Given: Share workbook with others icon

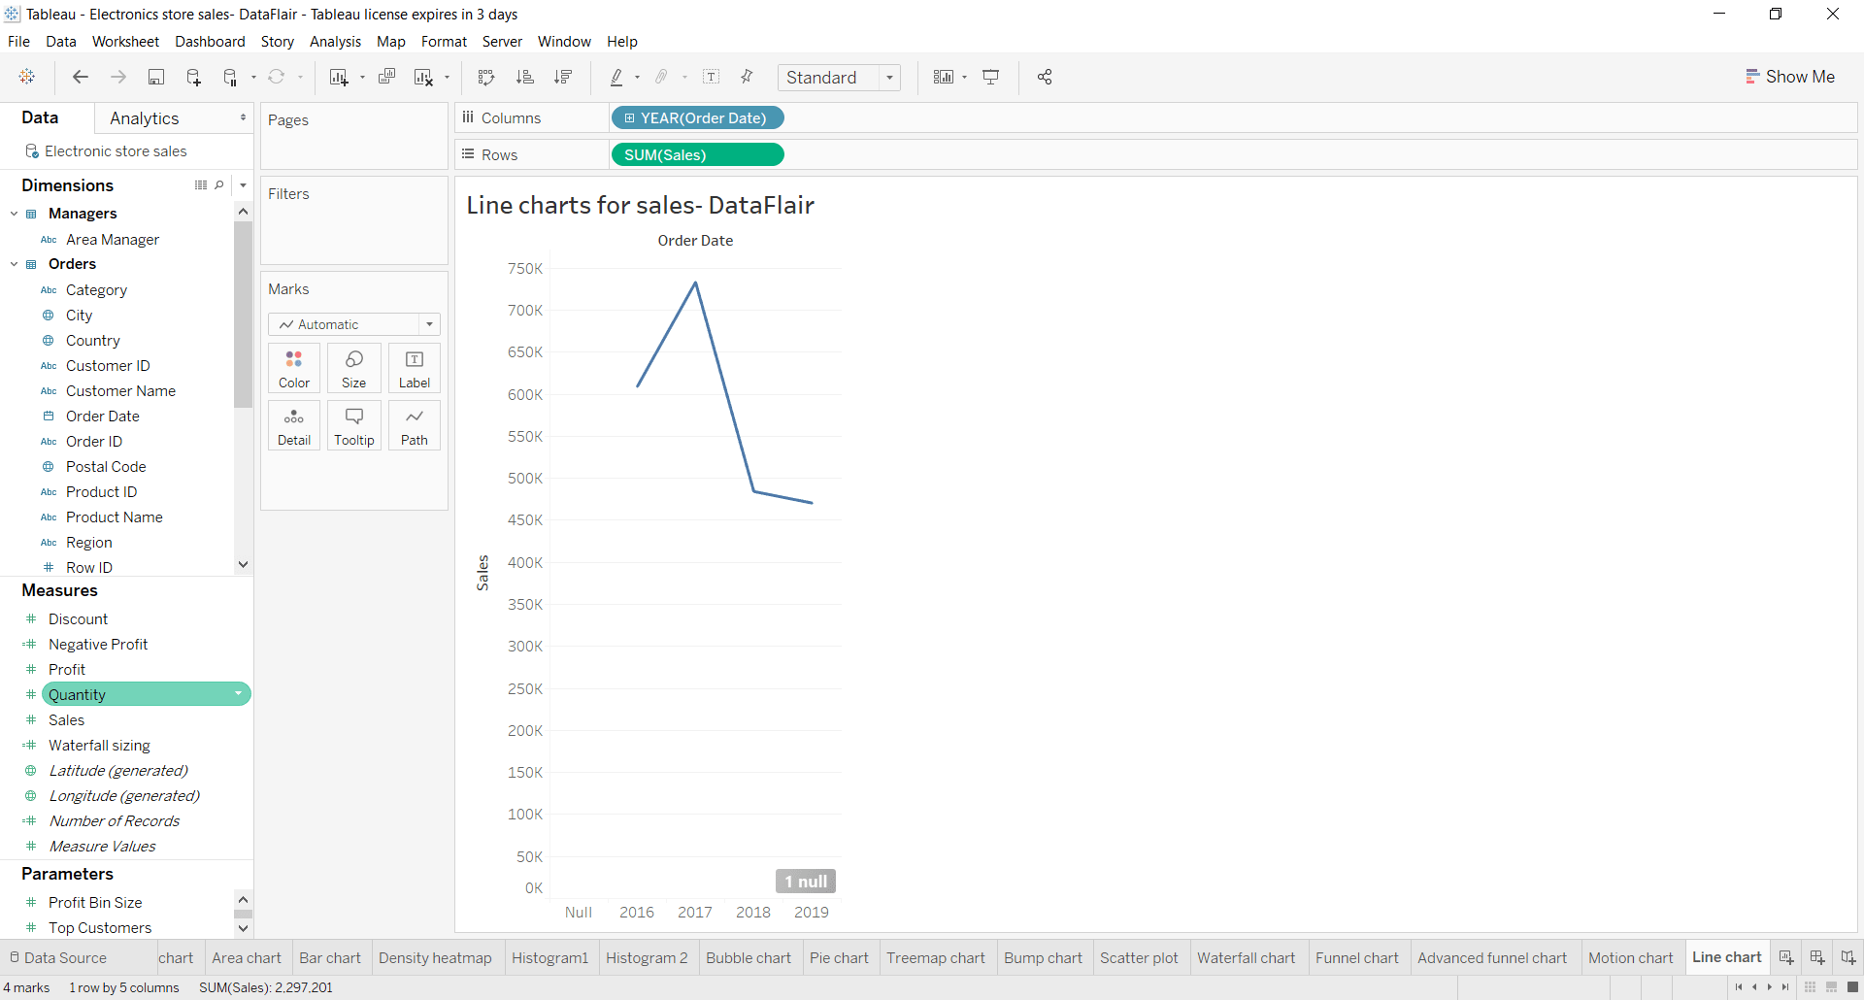Looking at the screenshot, I should pyautogui.click(x=1045, y=77).
